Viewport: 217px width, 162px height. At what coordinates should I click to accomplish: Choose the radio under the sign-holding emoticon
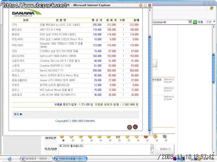(x=119, y=140)
